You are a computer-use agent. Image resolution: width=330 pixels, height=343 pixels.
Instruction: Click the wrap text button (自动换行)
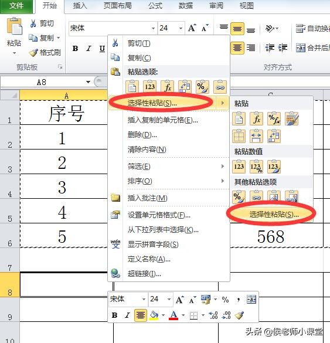(312, 29)
